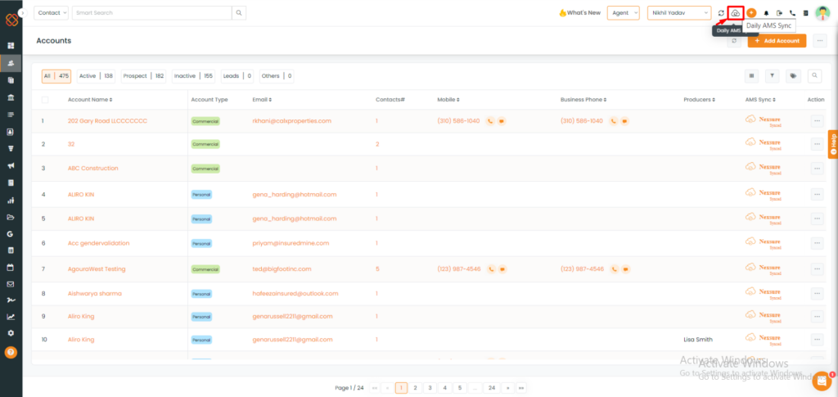Click the orange question mark help icon
The width and height of the screenshot is (838, 397).
tap(11, 352)
